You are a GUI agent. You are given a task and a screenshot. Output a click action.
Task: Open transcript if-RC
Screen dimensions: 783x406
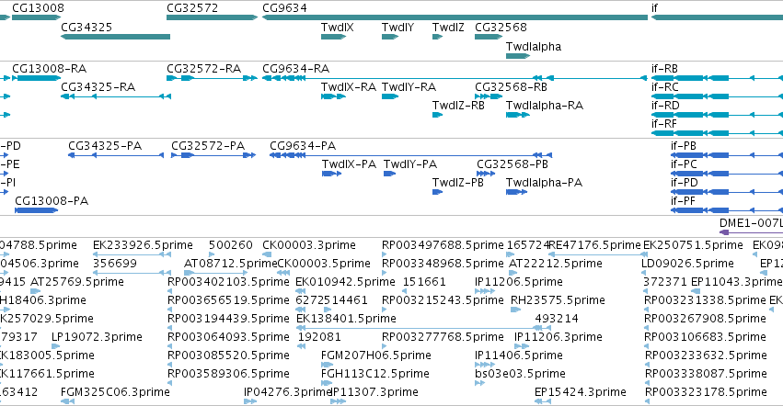664,87
